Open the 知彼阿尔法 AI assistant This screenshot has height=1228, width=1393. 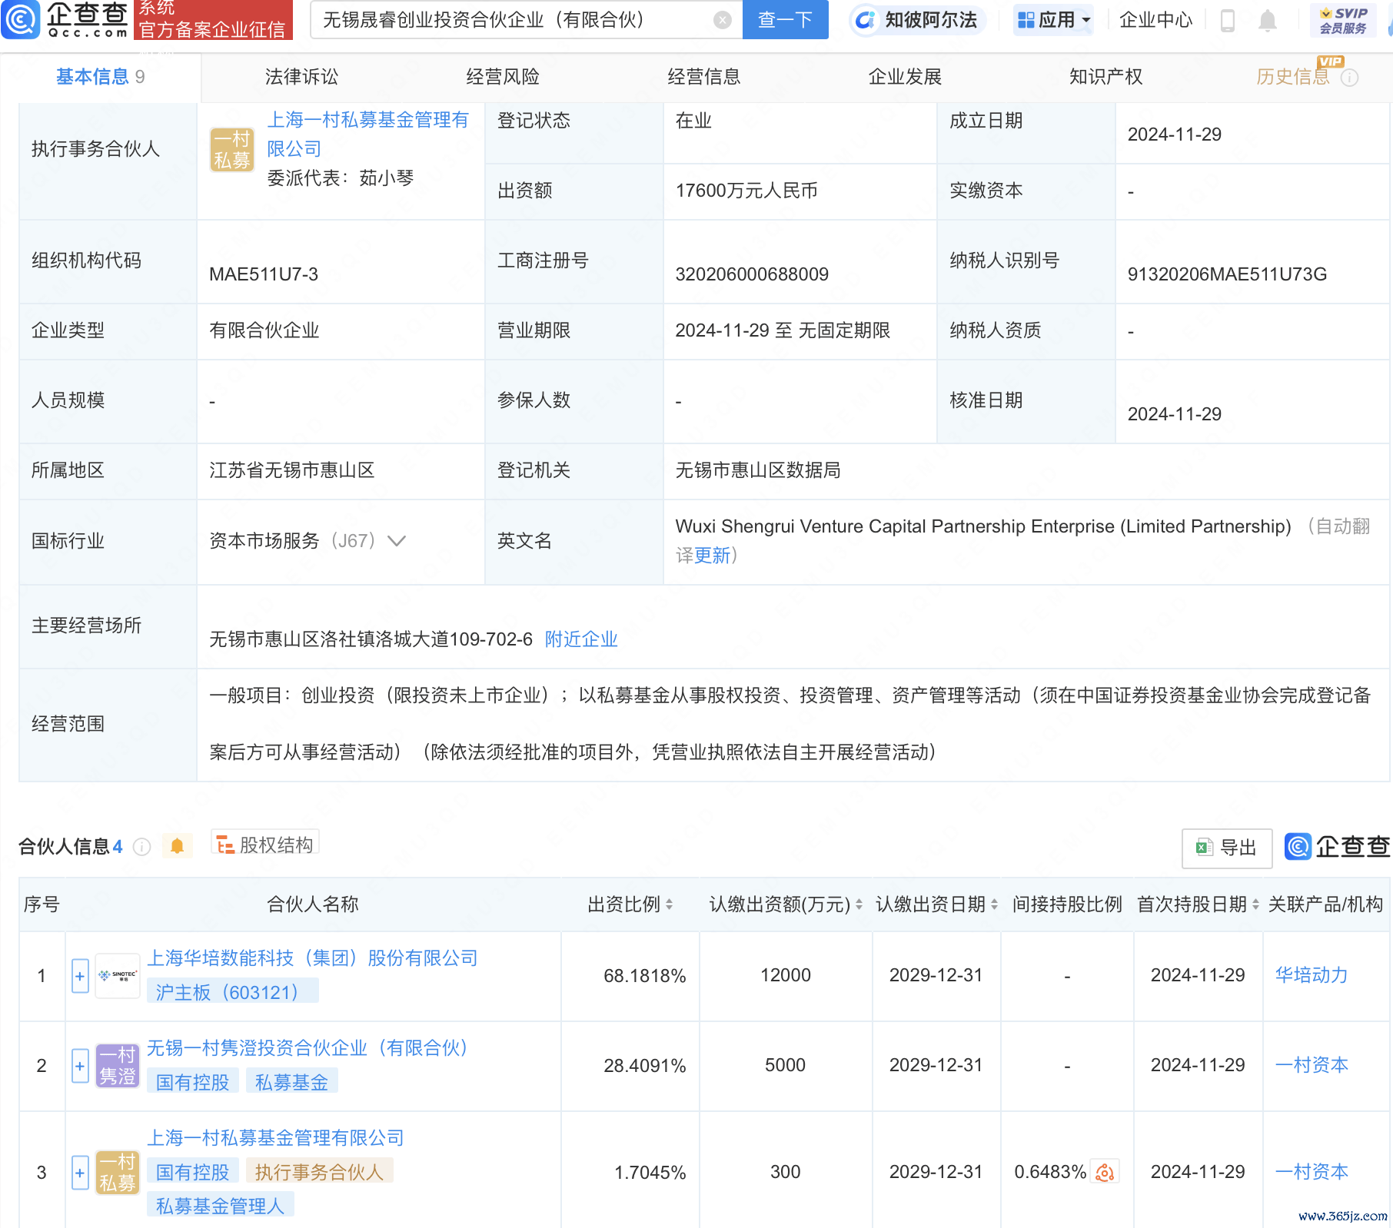tap(916, 20)
